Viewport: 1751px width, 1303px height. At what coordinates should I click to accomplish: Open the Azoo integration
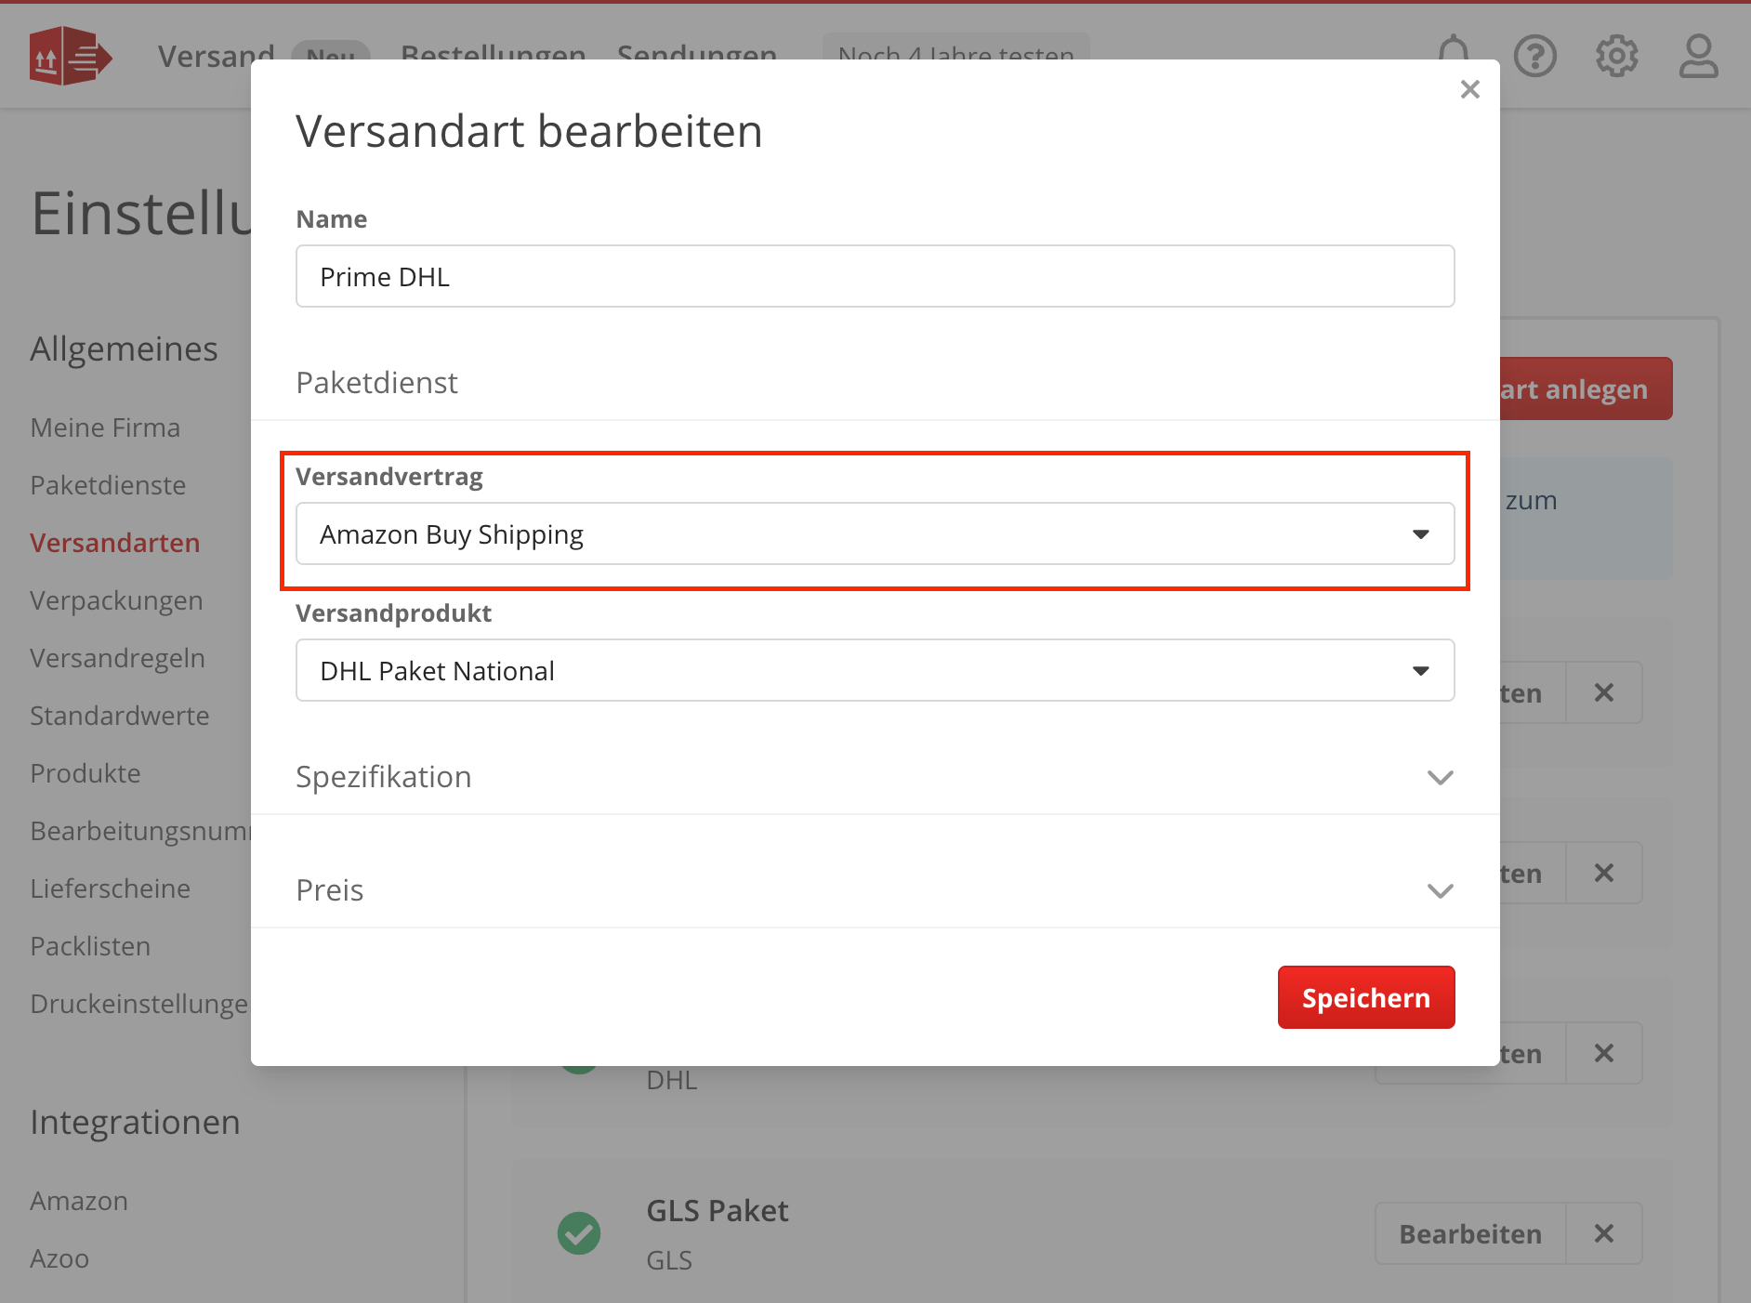pos(59,1258)
